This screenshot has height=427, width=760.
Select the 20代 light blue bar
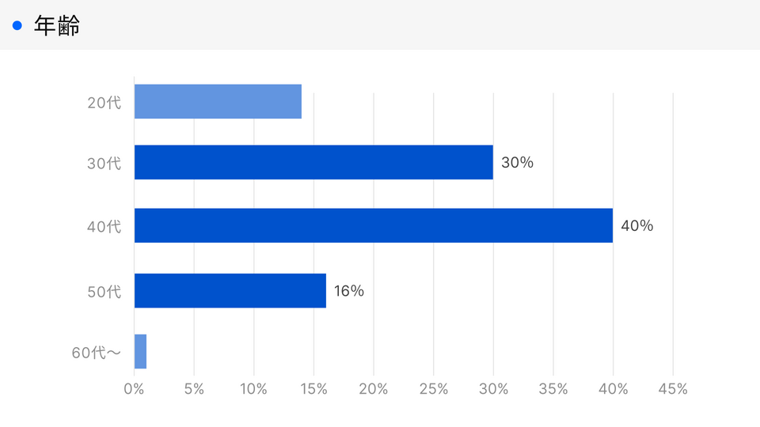[218, 101]
